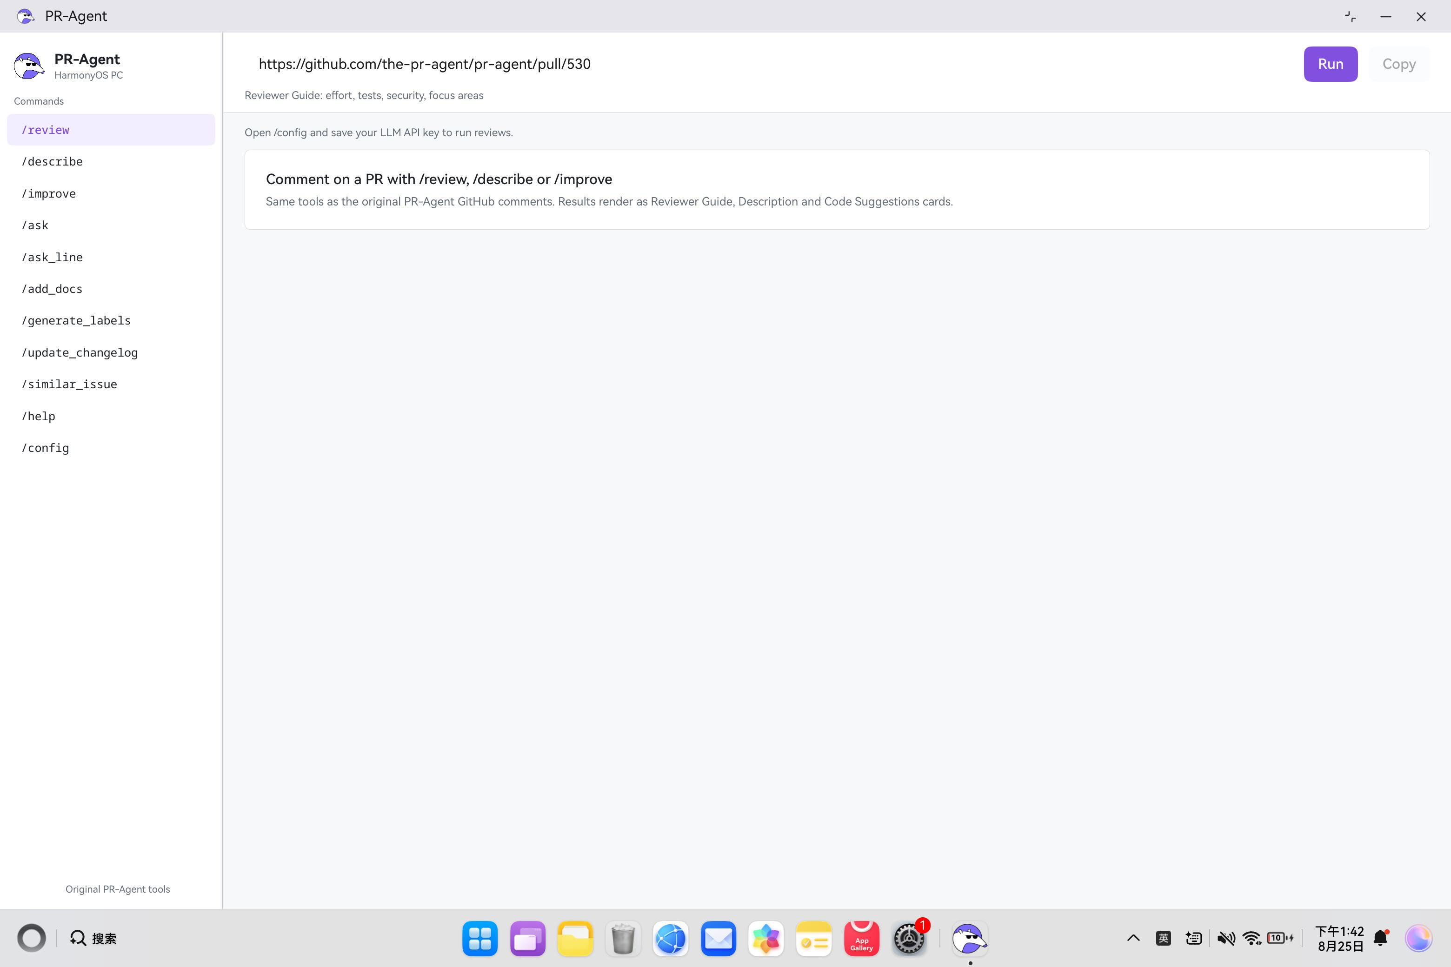Click the 'Comment on a PR' info card heading
This screenshot has height=967, width=1451.
click(x=439, y=179)
